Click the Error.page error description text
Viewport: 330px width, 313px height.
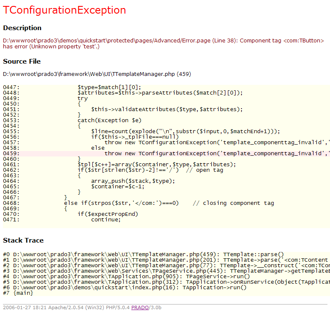163,43
